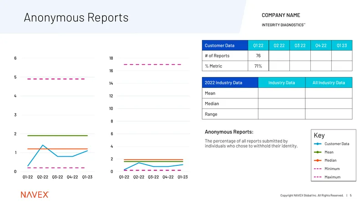The image size is (364, 205).
Task: Click 'Q1-23' on the 0–6 scale chart axis
Action: tap(87, 177)
